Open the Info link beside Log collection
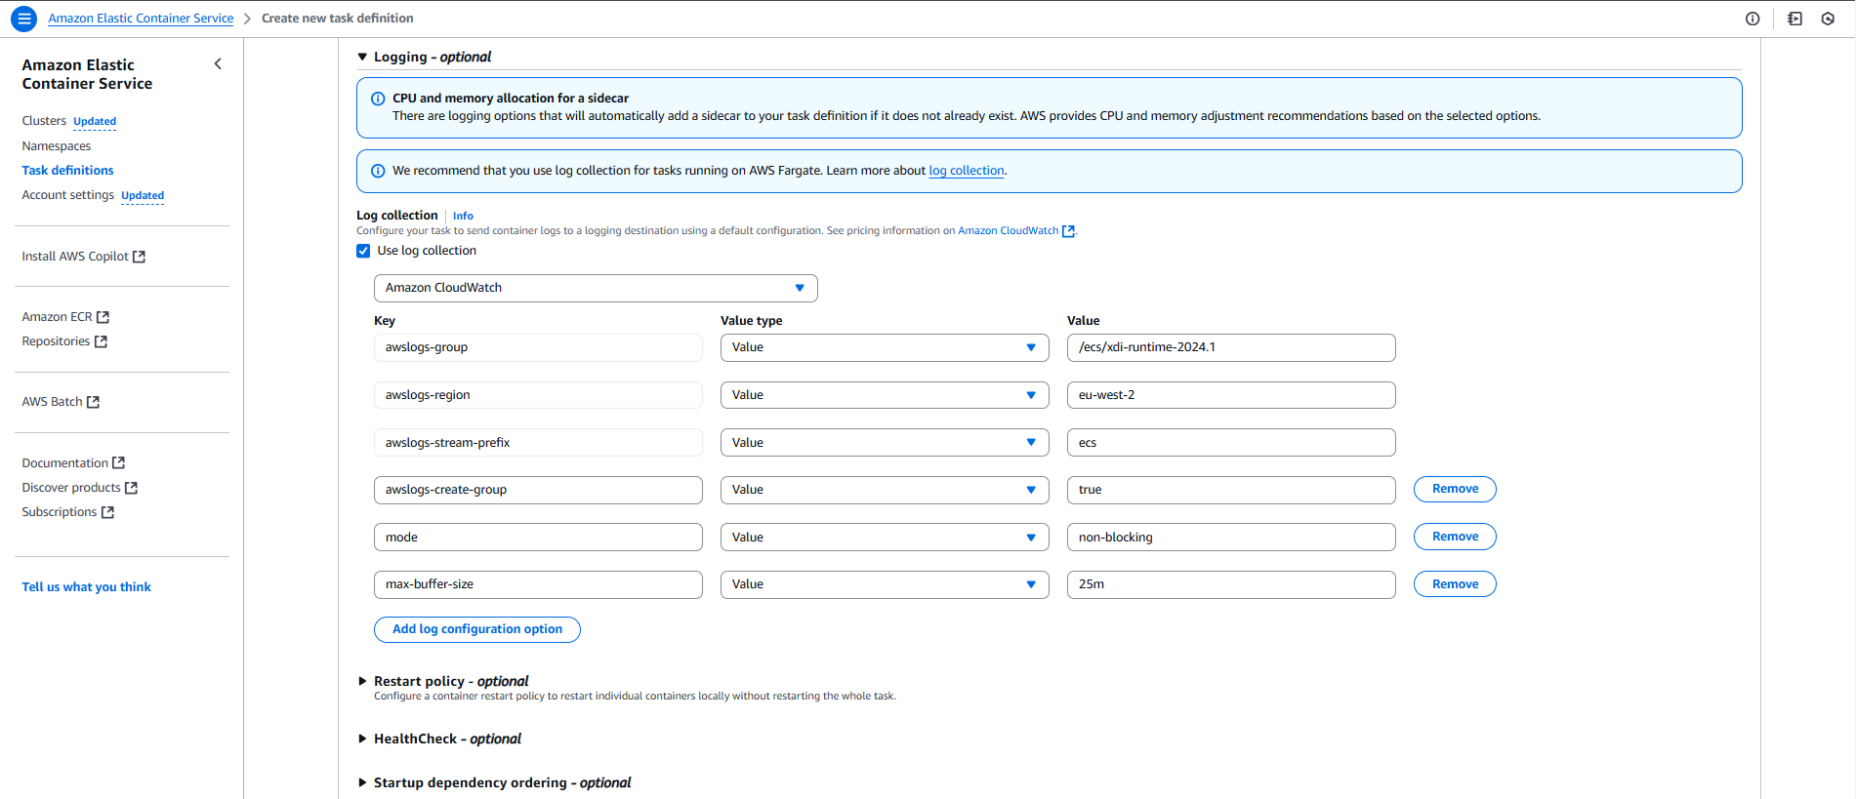This screenshot has height=799, width=1856. tap(463, 217)
